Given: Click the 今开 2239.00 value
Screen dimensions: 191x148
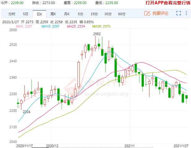Looking at the screenshot, I should pyautogui.click(x=17, y=3).
